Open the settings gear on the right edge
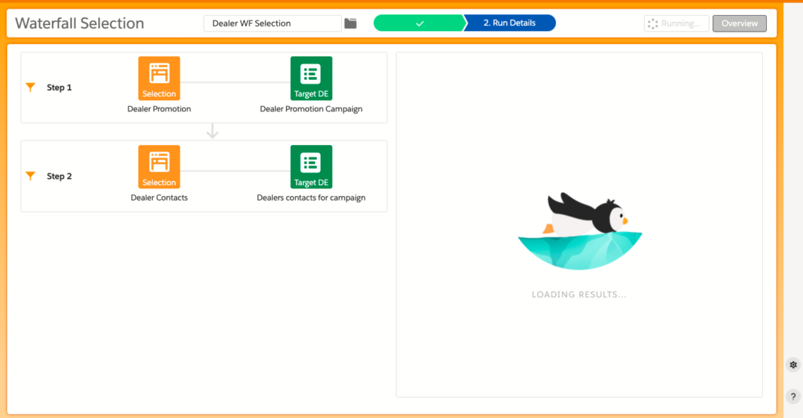This screenshot has height=418, width=803. [x=793, y=365]
